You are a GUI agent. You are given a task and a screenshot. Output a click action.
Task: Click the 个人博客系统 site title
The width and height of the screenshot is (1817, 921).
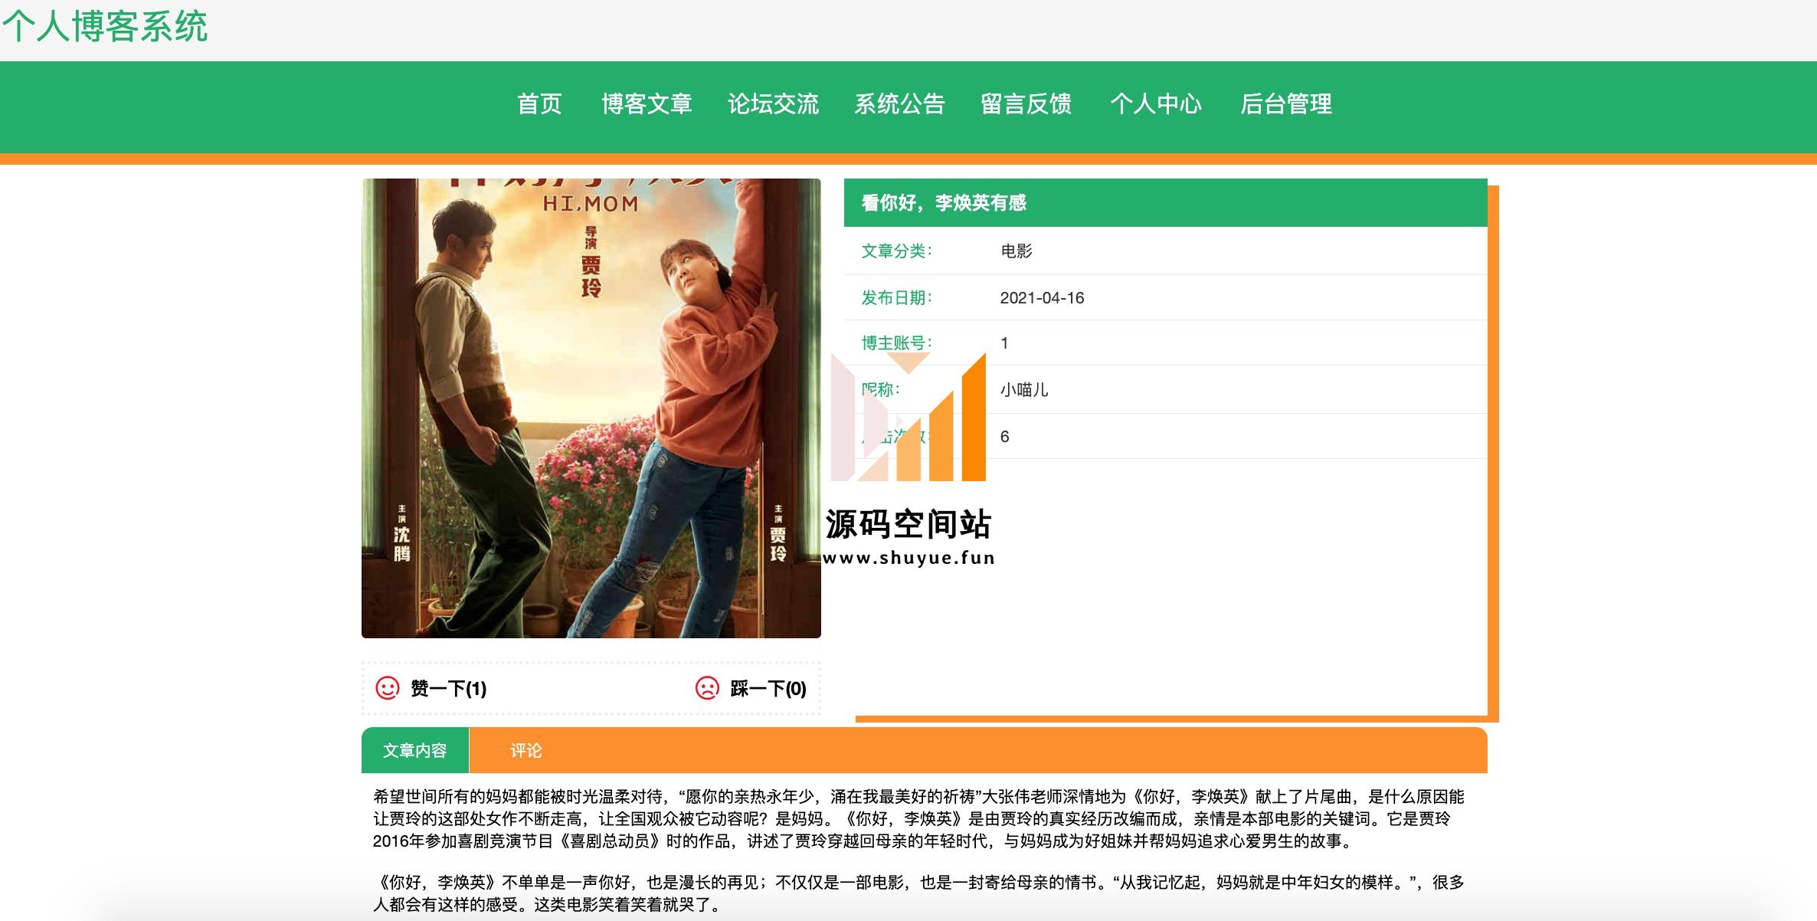click(105, 26)
